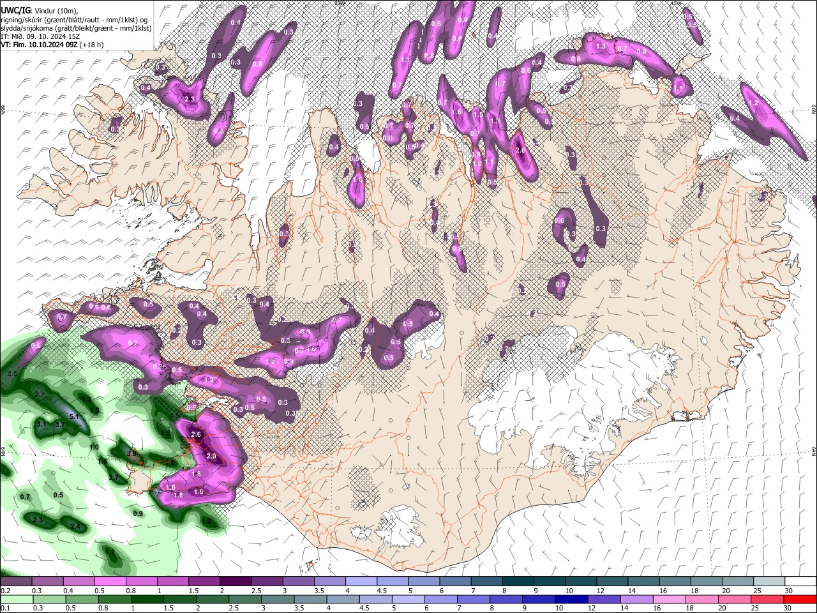Image resolution: width=817 pixels, height=613 pixels.
Task: Select the darkest green swatch at 1 in lower scale
Action: (147, 600)
